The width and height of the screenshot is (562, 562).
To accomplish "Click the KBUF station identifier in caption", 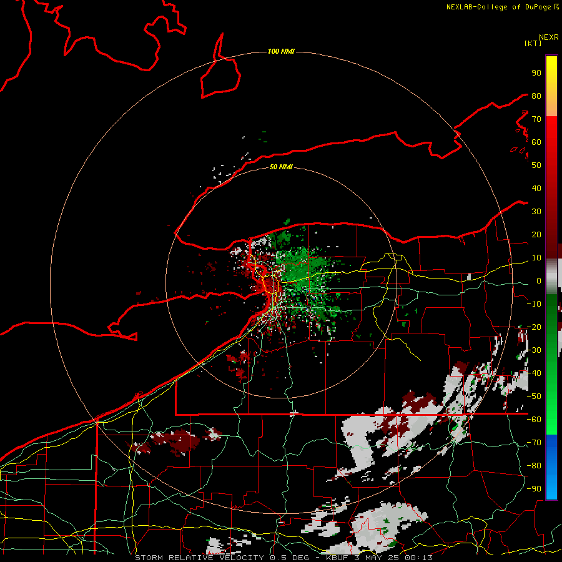I will pos(337,558).
